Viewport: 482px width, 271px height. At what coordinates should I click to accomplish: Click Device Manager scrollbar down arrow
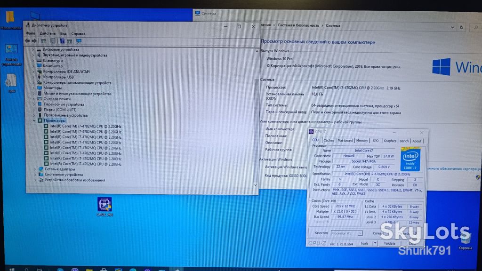coord(256,185)
